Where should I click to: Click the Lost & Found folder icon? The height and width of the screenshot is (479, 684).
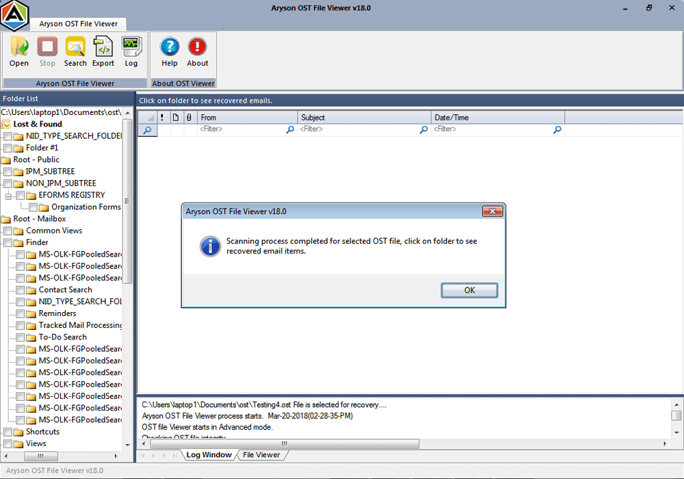[x=5, y=125]
